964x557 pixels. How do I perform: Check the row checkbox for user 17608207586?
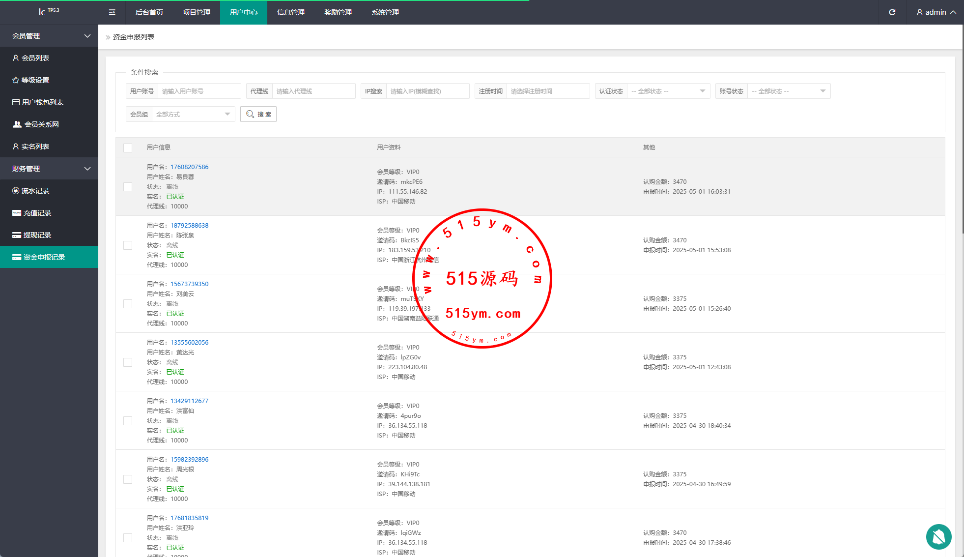pyautogui.click(x=128, y=187)
